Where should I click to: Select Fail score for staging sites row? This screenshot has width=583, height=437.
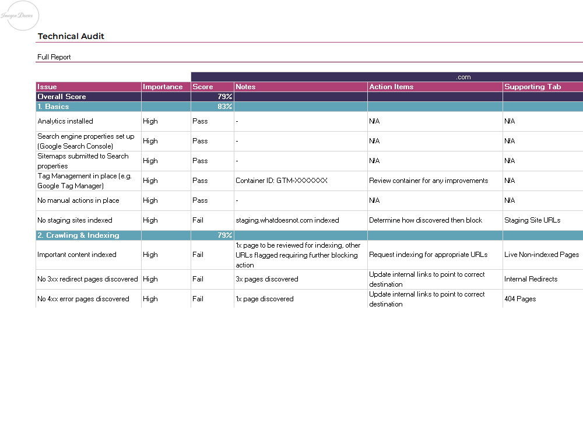[212, 220]
